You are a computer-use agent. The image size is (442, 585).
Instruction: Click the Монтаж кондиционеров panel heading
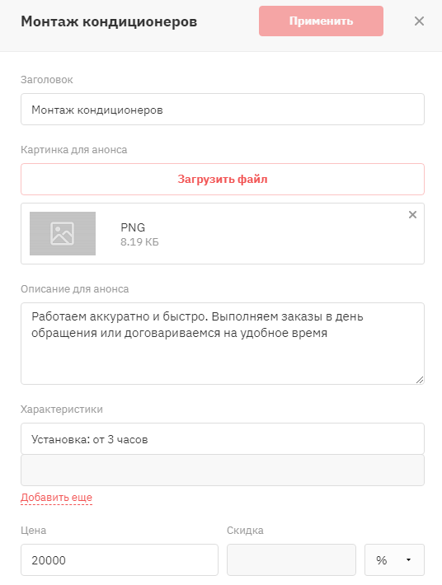tap(109, 21)
